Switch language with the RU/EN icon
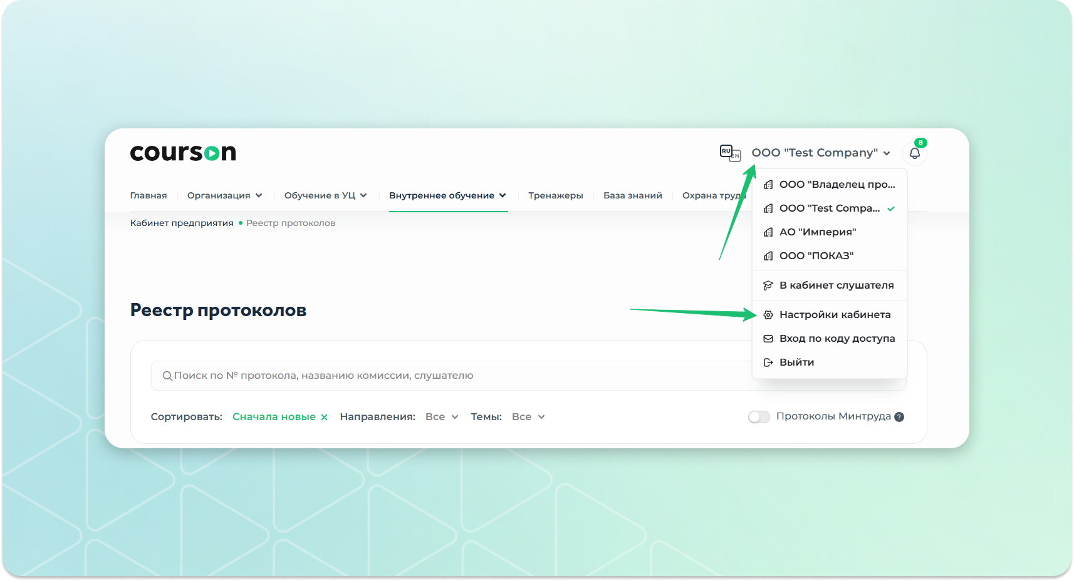Viewport: 1074px width, 581px height. [x=730, y=153]
